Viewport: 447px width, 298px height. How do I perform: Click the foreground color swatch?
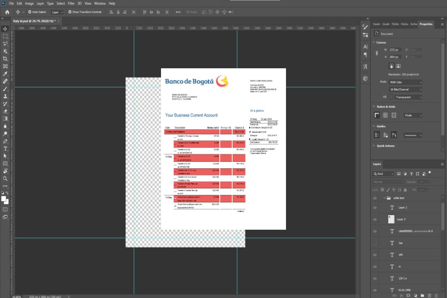(4, 199)
